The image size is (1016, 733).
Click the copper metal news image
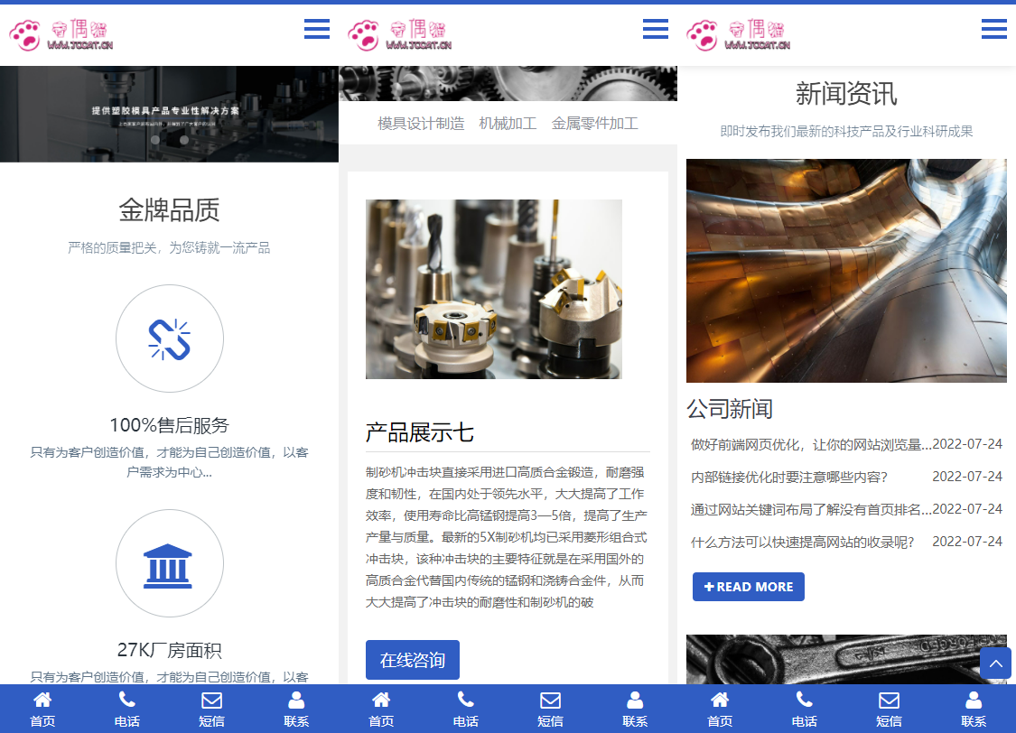pyautogui.click(x=846, y=271)
